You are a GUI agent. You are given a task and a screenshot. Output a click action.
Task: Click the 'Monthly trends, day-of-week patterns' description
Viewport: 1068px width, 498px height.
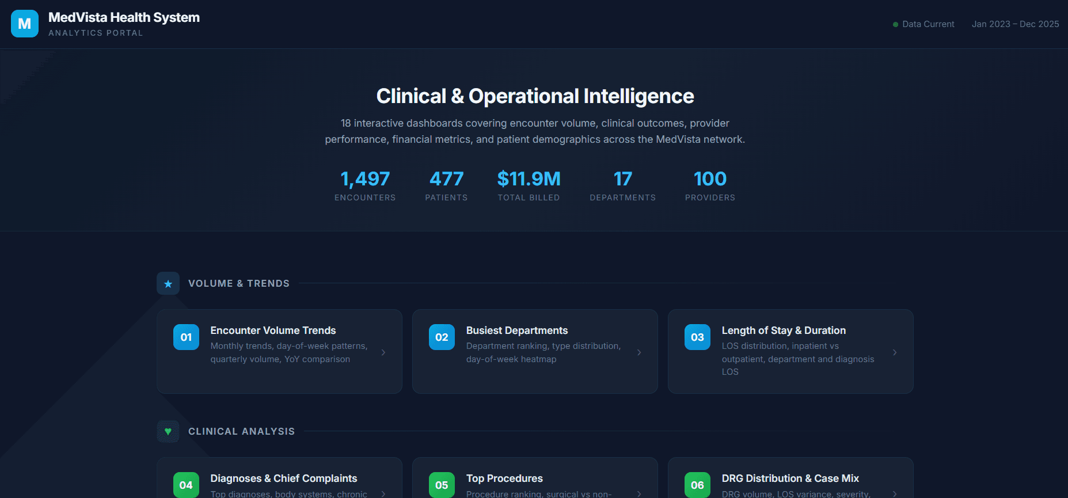pos(288,352)
